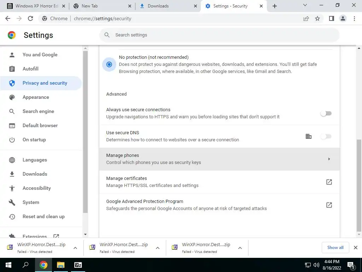Click the Chrome logo beside Settings
Image resolution: width=362 pixels, height=272 pixels.
pyautogui.click(x=12, y=35)
